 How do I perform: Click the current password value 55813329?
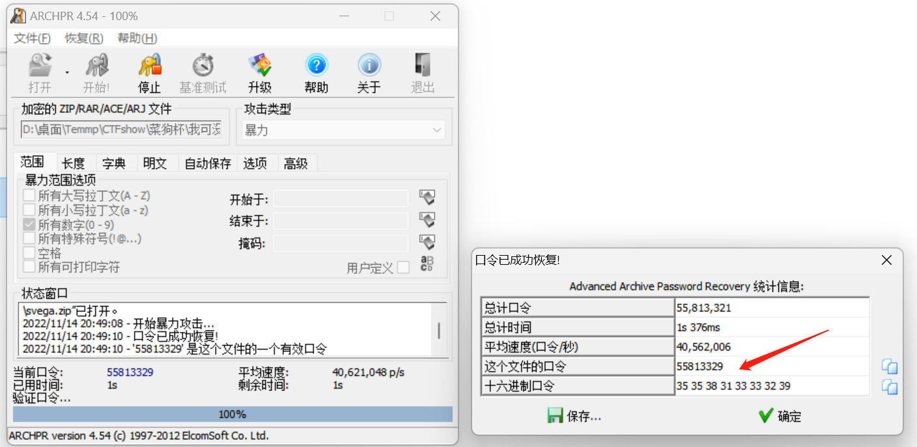(x=130, y=372)
